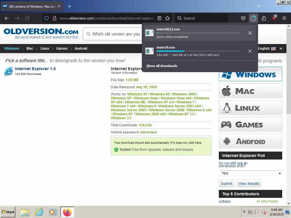Open the Android navigation menu item

pos(81,49)
